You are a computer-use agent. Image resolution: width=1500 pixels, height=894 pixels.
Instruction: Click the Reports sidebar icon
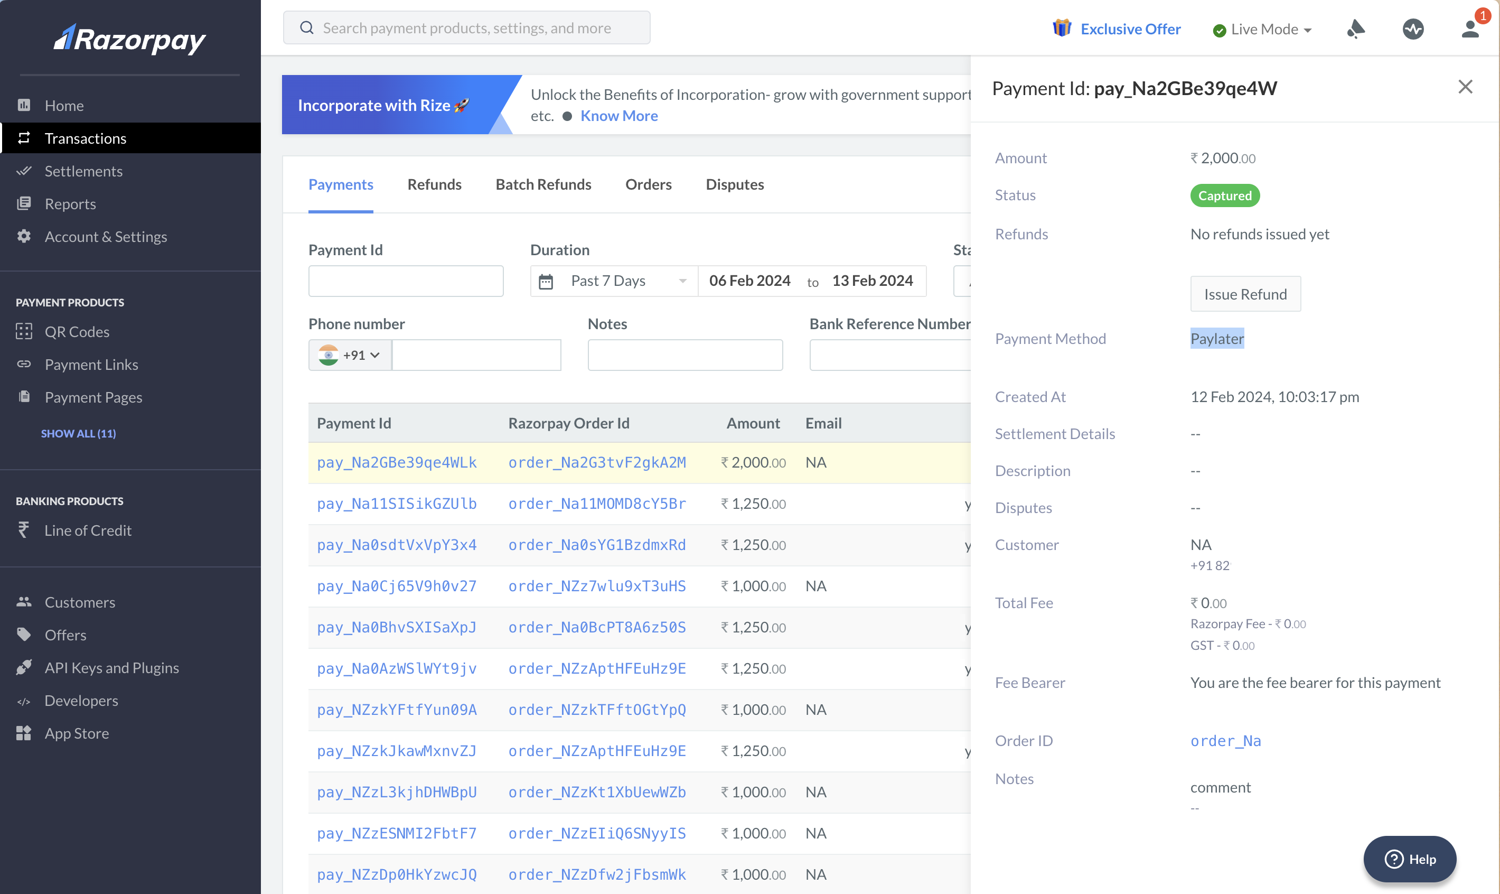pyautogui.click(x=24, y=203)
